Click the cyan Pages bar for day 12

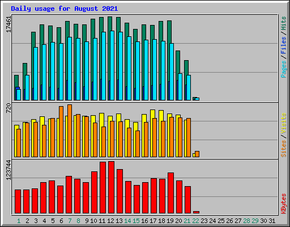click(112, 65)
